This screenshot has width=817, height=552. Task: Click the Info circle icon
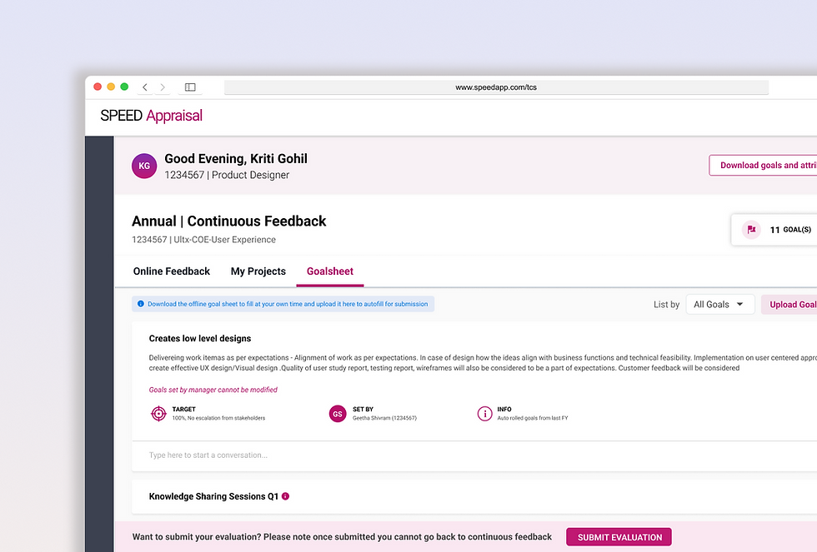pyautogui.click(x=484, y=414)
